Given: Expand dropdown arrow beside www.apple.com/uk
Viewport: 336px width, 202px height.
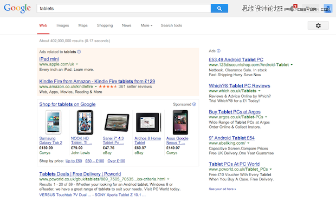Looking at the screenshot, I should pyautogui.click(x=77, y=64).
